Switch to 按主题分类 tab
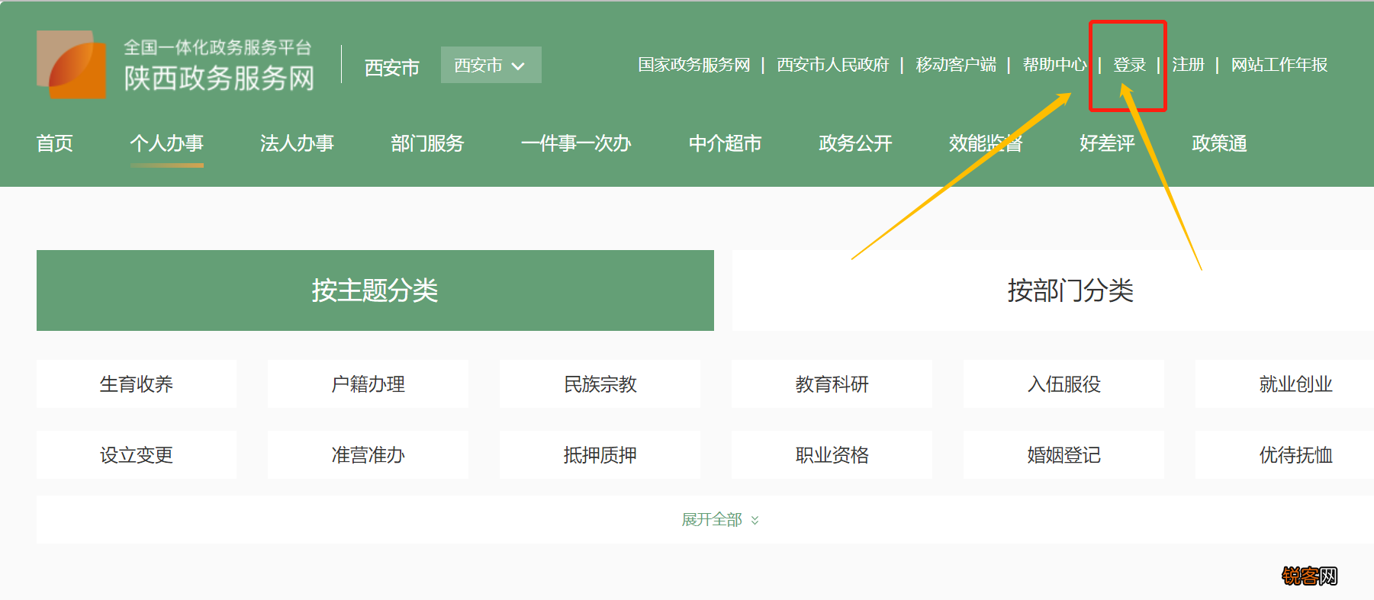Viewport: 1374px width, 600px height. click(x=375, y=290)
